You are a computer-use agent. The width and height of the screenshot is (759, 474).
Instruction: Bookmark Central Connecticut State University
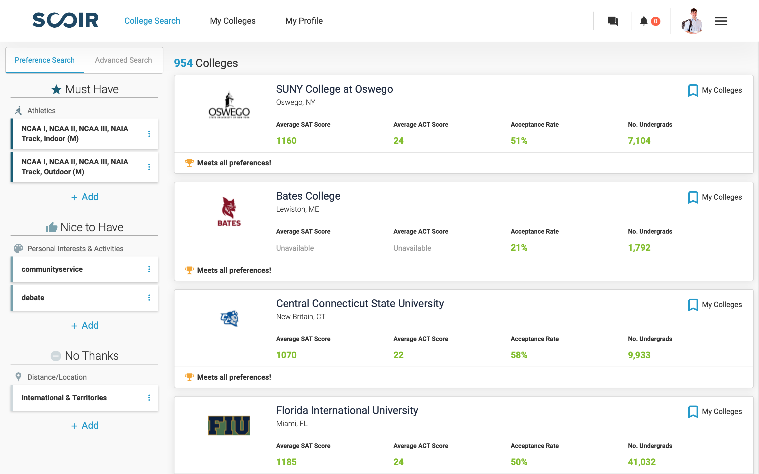click(x=693, y=305)
